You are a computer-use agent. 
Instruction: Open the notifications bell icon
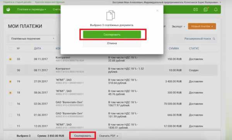pos(216,10)
